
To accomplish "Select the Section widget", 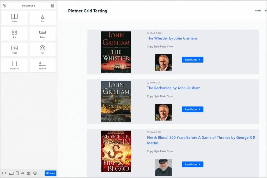I will coord(14,17).
